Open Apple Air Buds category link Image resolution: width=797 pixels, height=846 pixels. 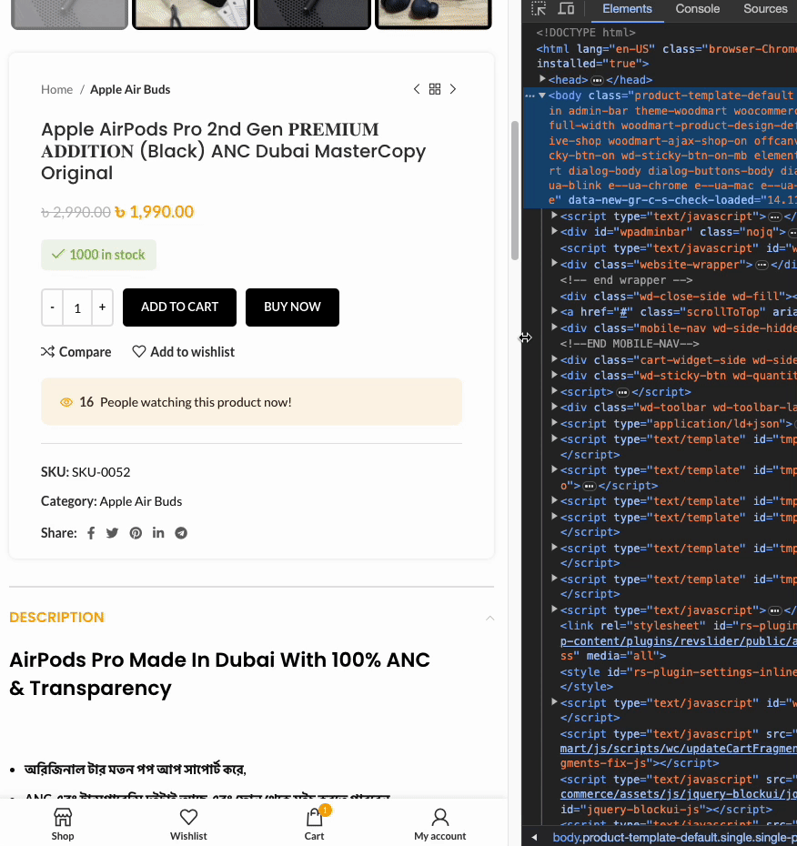pos(141,502)
